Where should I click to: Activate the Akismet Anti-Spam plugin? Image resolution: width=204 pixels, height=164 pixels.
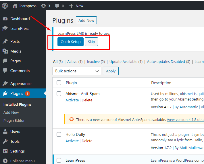tap(72, 100)
